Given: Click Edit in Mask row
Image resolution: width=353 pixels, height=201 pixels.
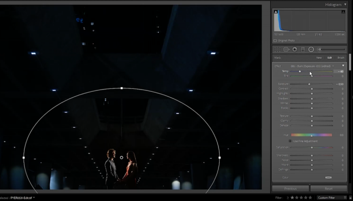Looking at the screenshot, I should (330, 58).
